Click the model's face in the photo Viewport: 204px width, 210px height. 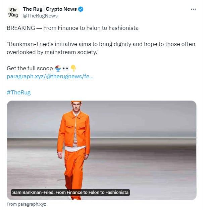(x=76, y=108)
